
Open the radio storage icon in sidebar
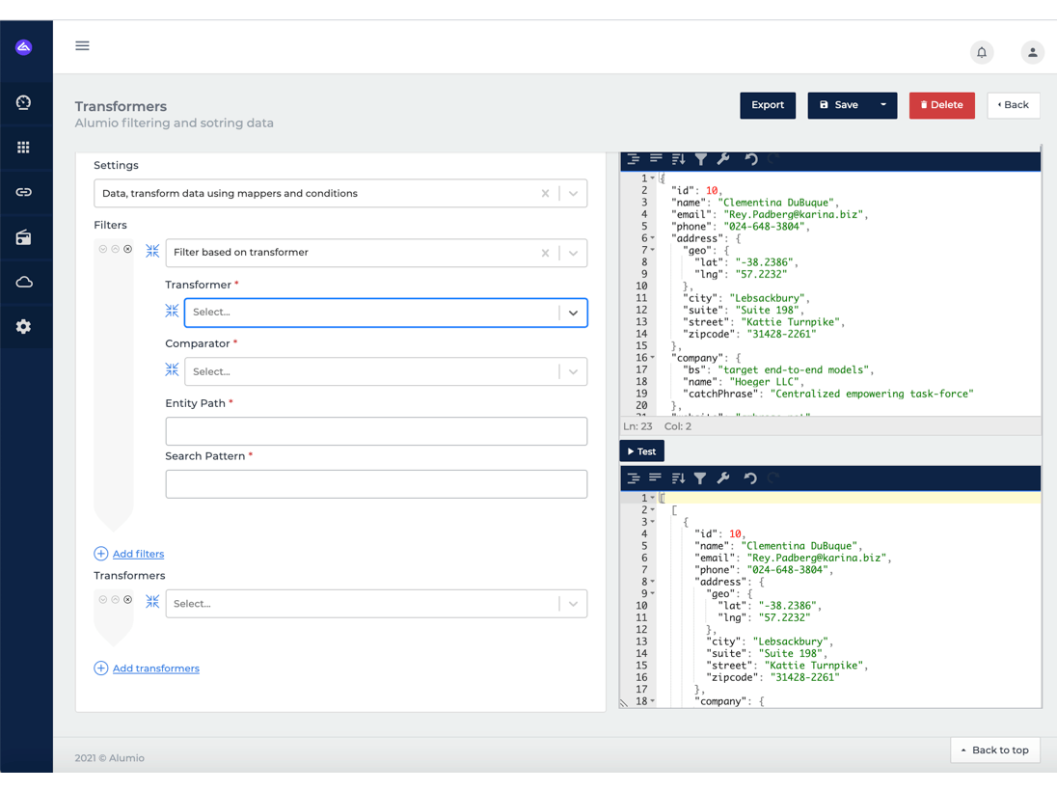pos(23,237)
